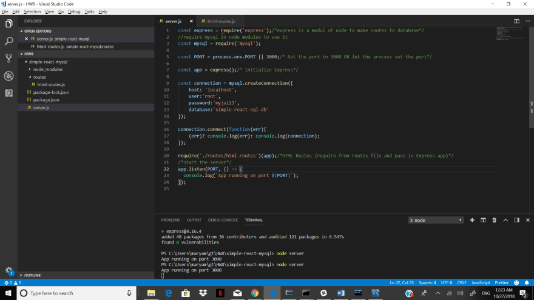Open the Selection menu
This screenshot has height=300, width=534.
click(x=32, y=12)
